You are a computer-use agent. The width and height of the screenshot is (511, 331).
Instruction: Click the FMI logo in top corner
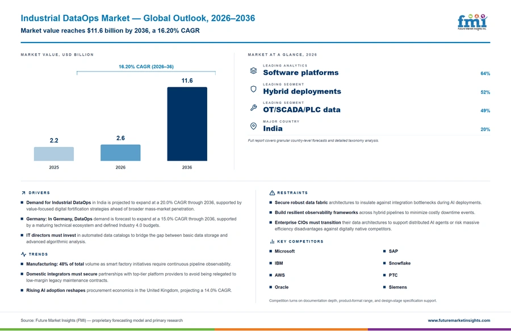(472, 22)
